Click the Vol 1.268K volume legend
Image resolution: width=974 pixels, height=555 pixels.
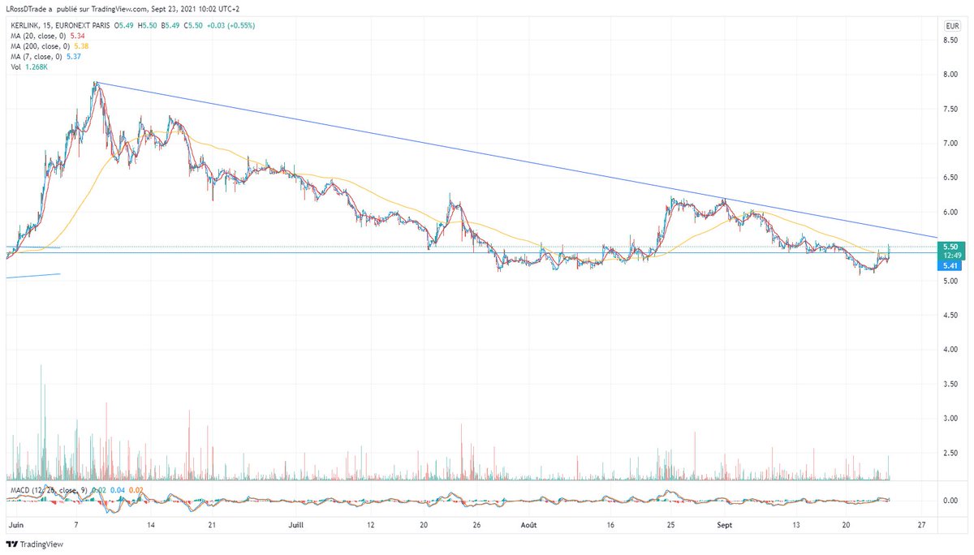pos(28,67)
